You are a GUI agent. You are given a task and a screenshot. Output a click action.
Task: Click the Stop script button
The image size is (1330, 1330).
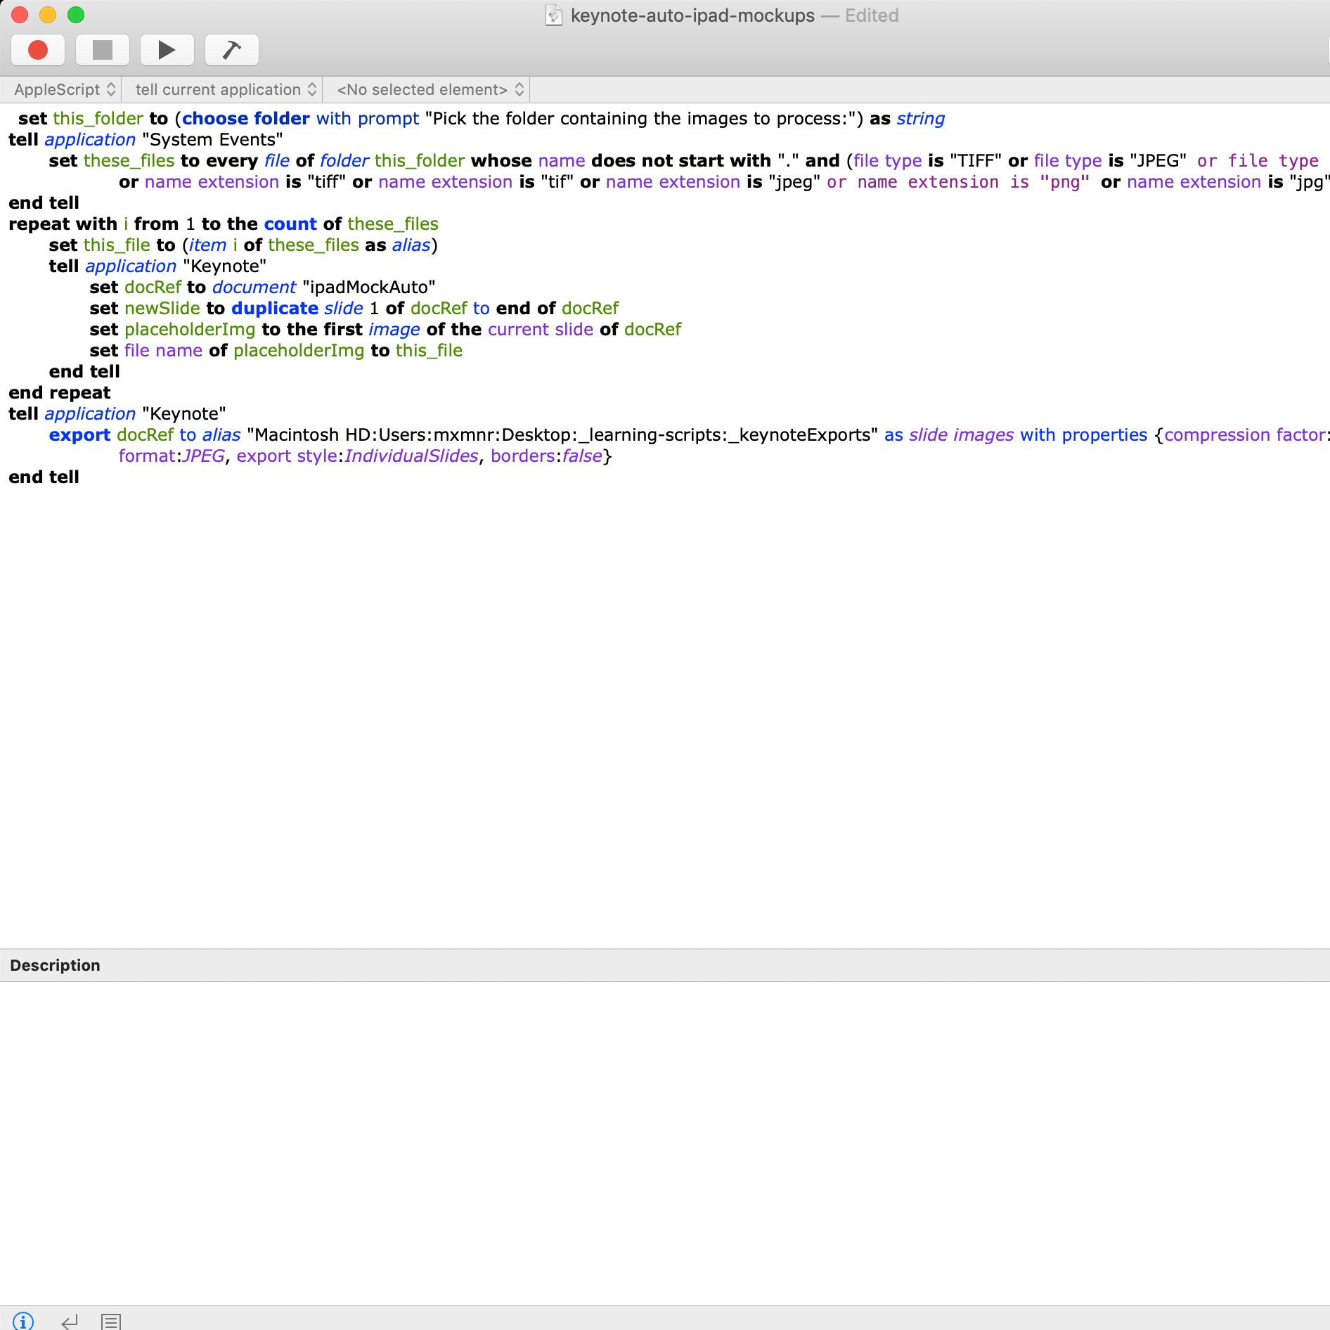coord(103,50)
